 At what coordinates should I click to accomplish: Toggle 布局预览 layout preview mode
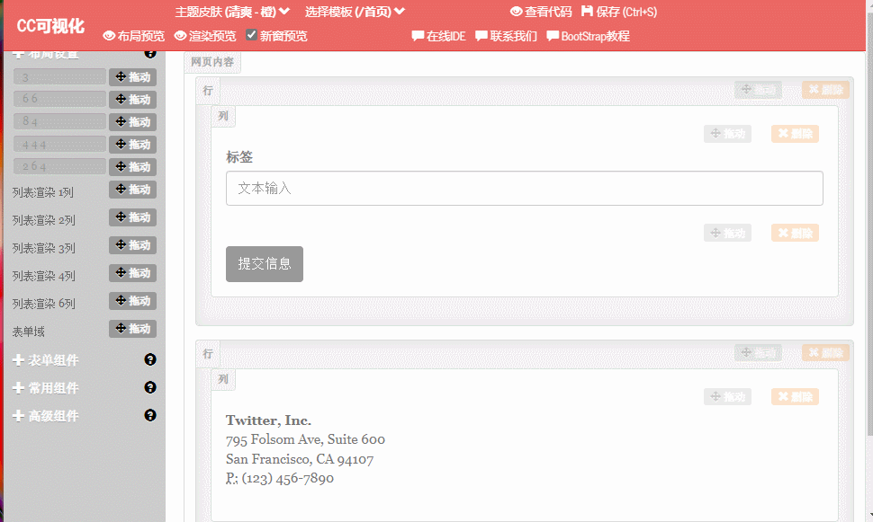(133, 36)
